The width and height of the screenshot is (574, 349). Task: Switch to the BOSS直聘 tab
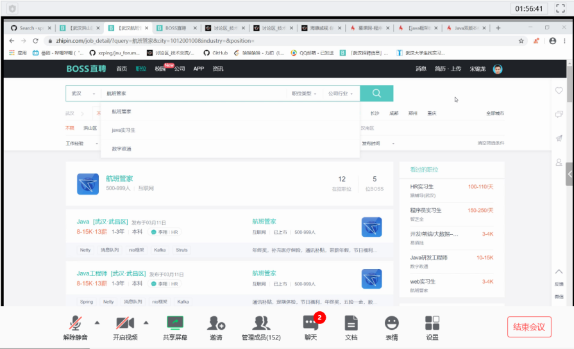click(x=176, y=28)
